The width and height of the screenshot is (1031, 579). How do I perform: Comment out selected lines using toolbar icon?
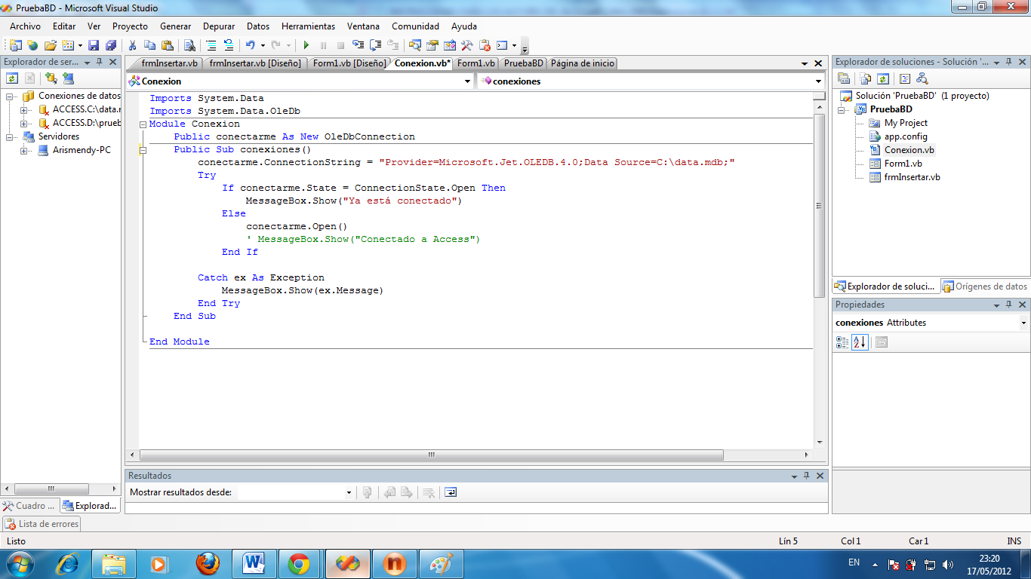click(x=211, y=45)
